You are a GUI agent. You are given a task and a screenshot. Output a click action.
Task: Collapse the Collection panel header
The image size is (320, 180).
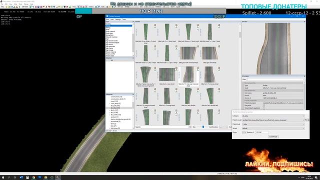point(133,58)
